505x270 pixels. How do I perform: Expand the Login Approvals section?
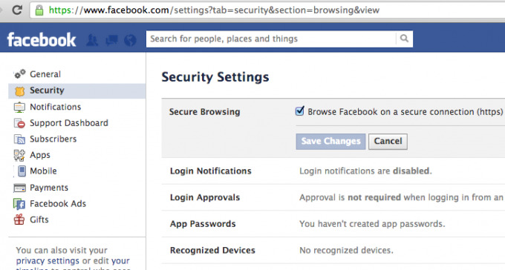click(333, 197)
